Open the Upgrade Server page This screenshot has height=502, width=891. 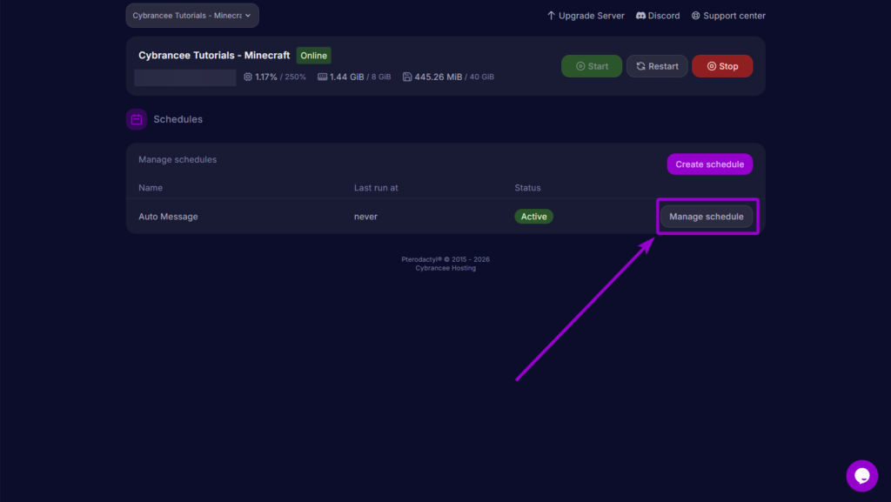point(586,15)
